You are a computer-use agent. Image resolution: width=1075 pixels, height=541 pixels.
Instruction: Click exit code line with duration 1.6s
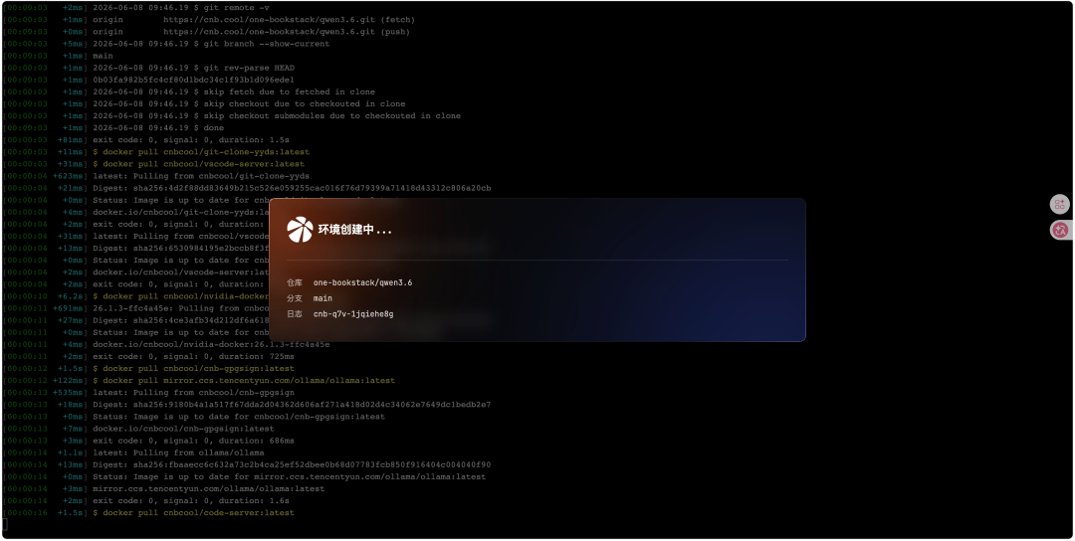[x=191, y=500]
